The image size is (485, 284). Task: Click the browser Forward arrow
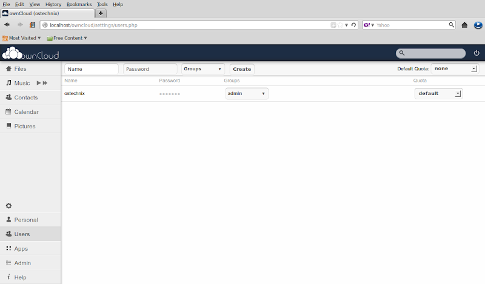click(20, 25)
